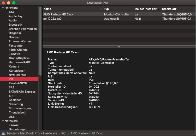
Task: Click the green zoom window button
Action: click(x=14, y=3)
